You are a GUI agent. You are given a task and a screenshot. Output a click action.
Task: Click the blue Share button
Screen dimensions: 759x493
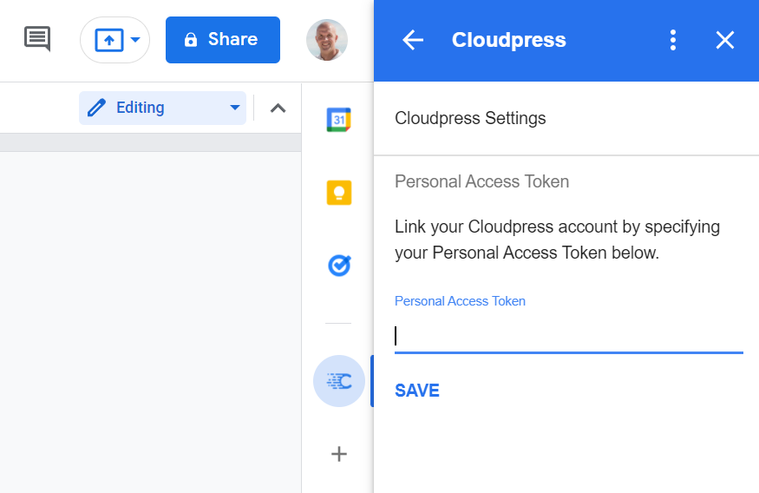coord(223,40)
